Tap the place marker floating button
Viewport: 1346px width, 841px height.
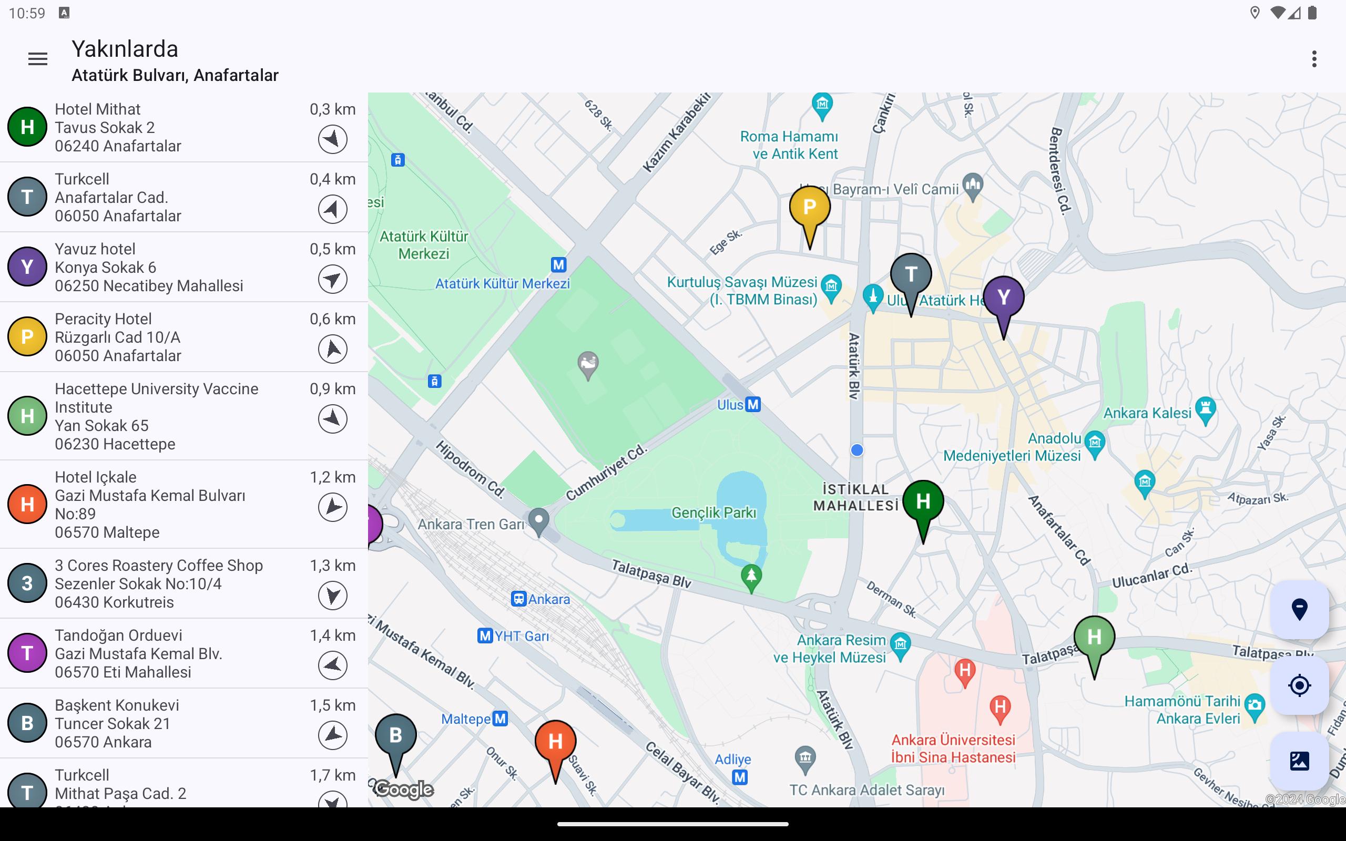1299,610
